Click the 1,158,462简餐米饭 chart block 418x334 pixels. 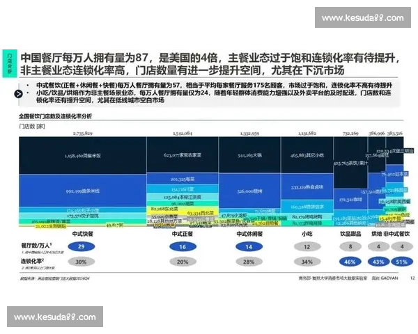[83, 156]
